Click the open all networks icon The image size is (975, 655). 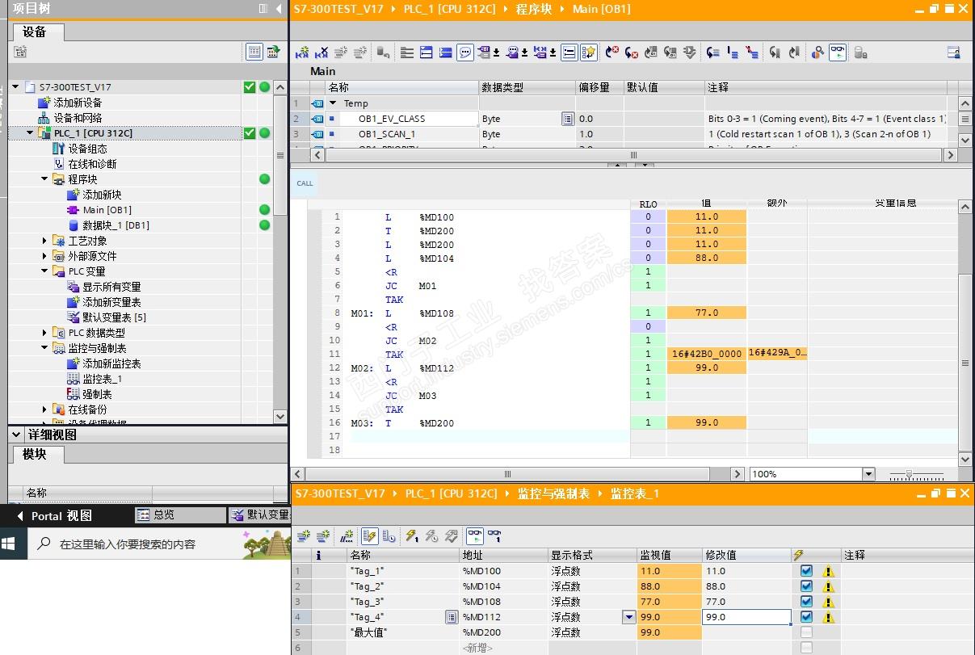click(427, 52)
